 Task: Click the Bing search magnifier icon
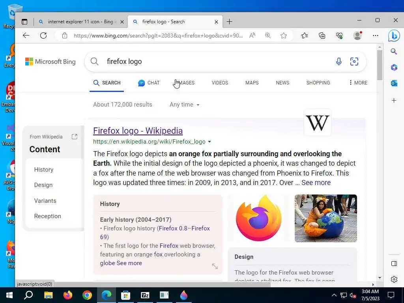point(95,62)
